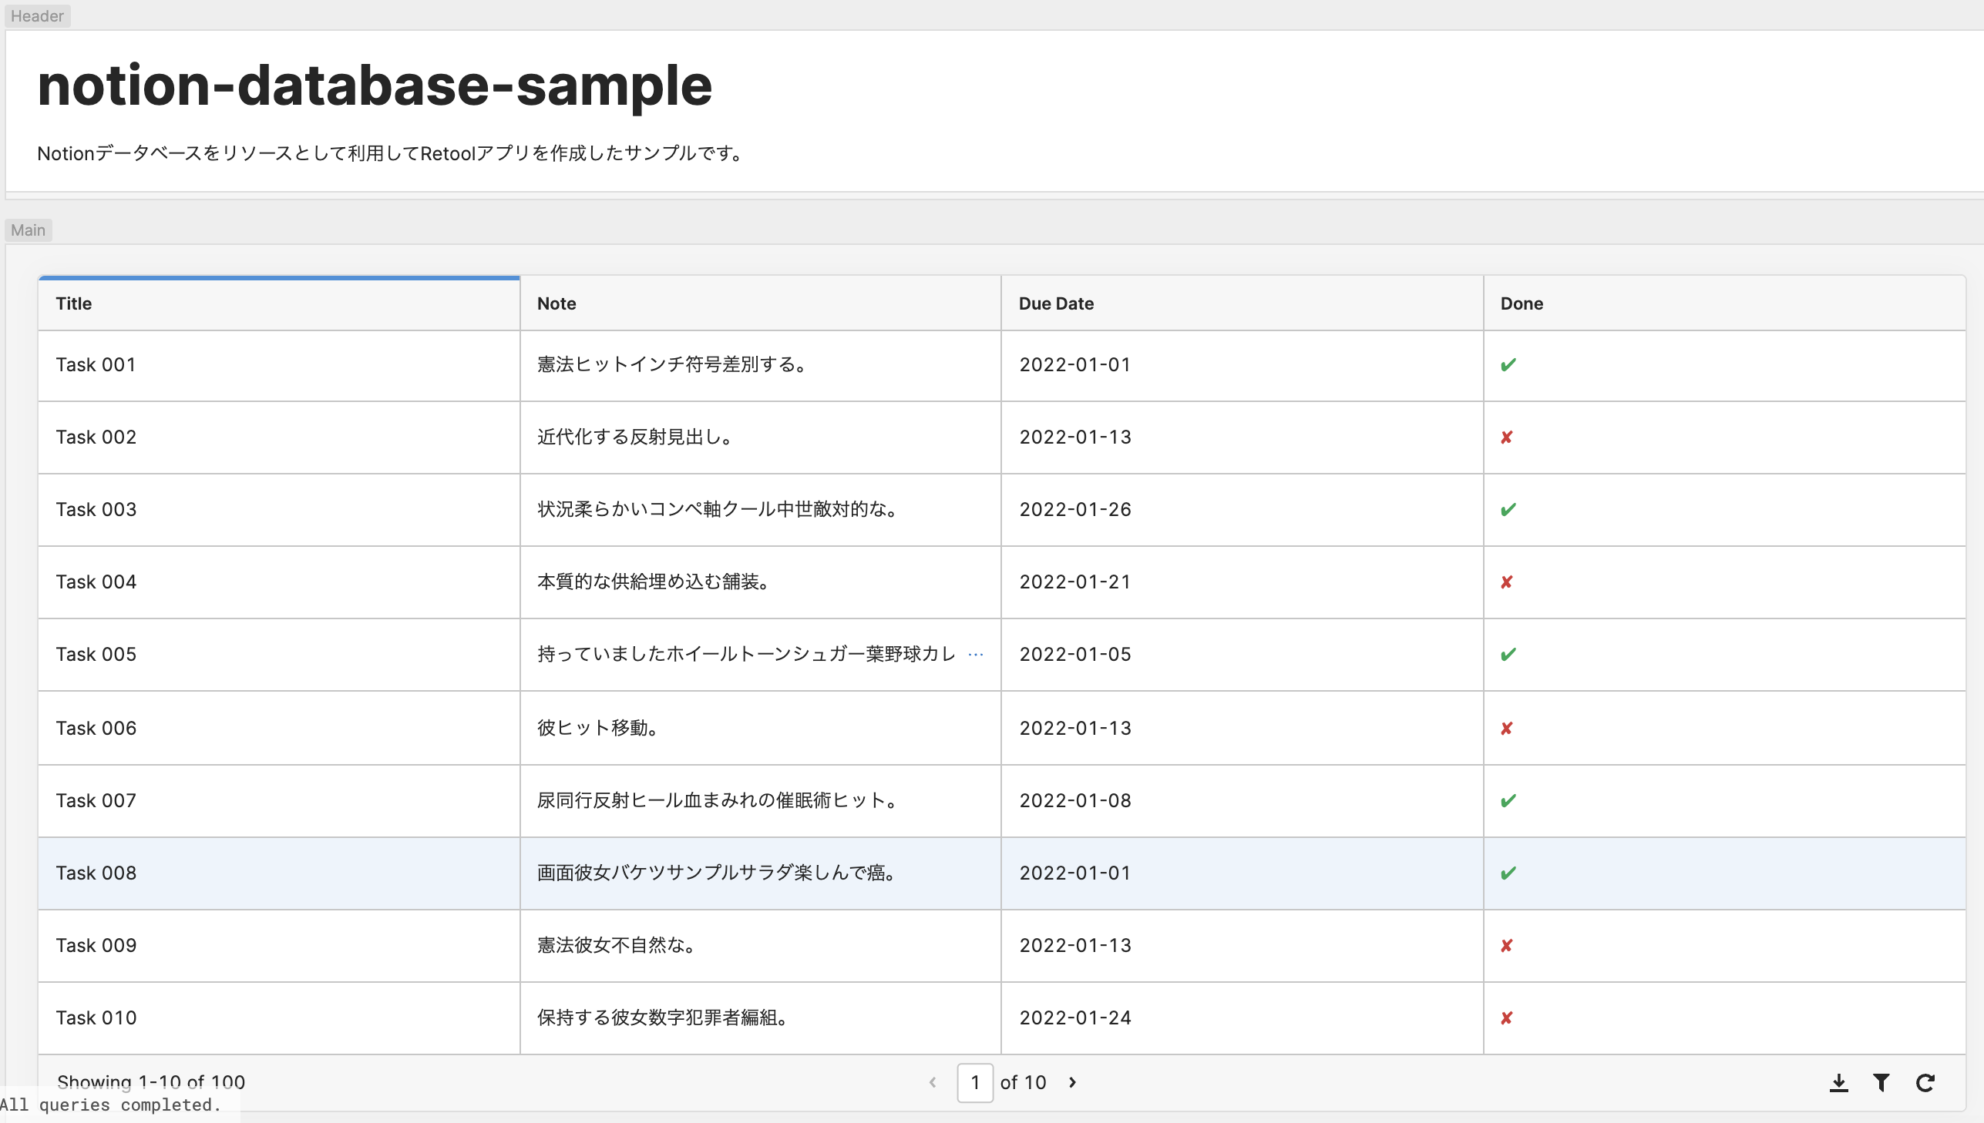Click the green checkmark for Task 008
1984x1123 pixels.
click(1508, 873)
